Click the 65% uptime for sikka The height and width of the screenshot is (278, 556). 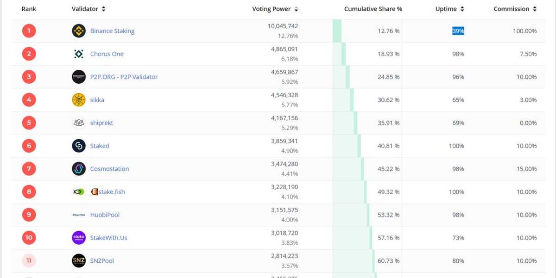(x=458, y=100)
